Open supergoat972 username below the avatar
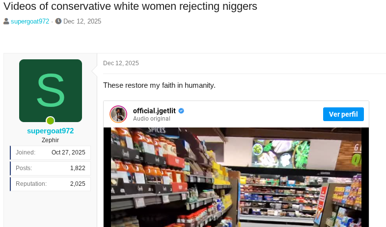This screenshot has width=386, height=227. [51, 131]
